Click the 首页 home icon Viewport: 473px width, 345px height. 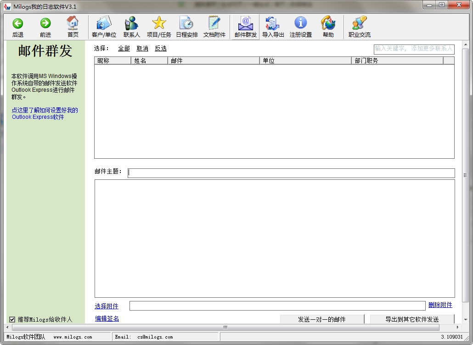(73, 26)
